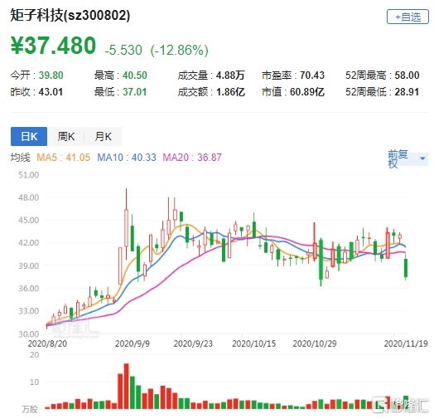Open the 前复权 adjustment dropdown

[407, 159]
